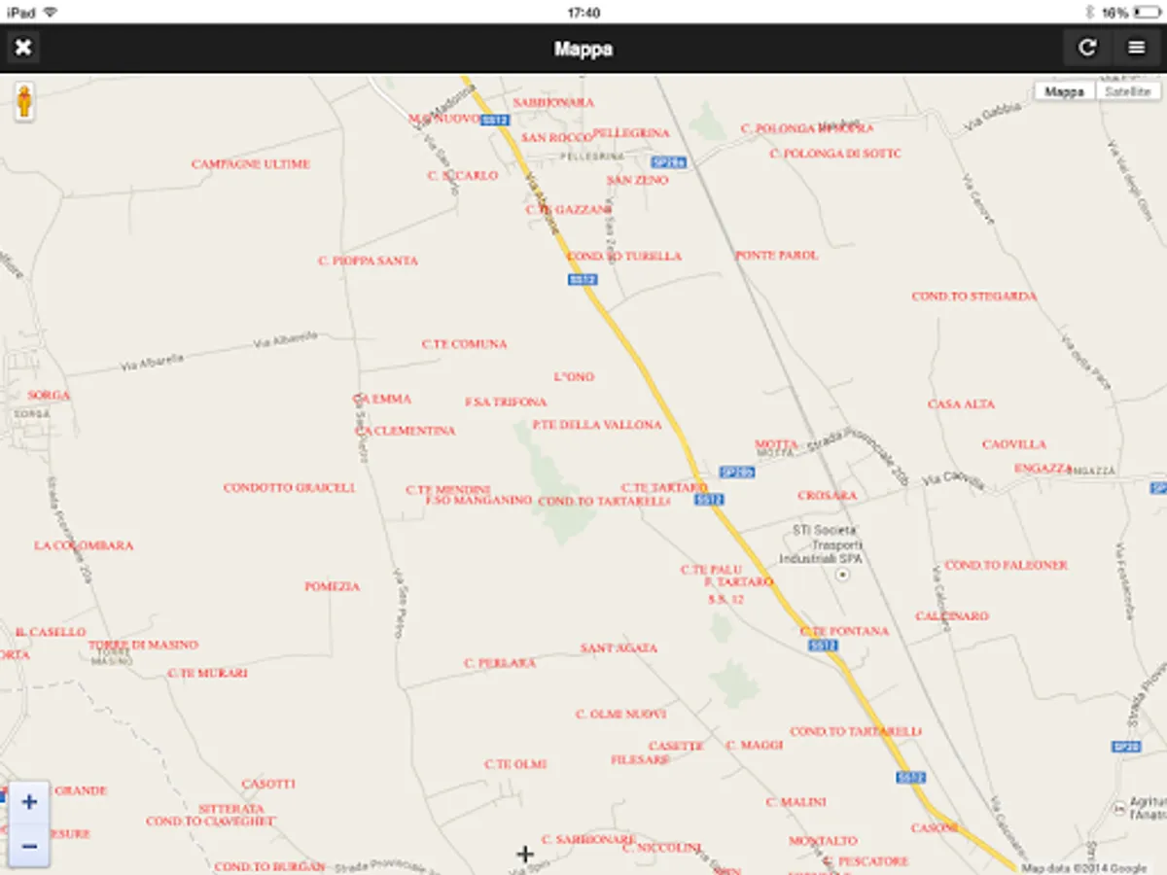Select the SABBIONARA label
Viewport: 1167px width, 875px height.
click(x=553, y=102)
